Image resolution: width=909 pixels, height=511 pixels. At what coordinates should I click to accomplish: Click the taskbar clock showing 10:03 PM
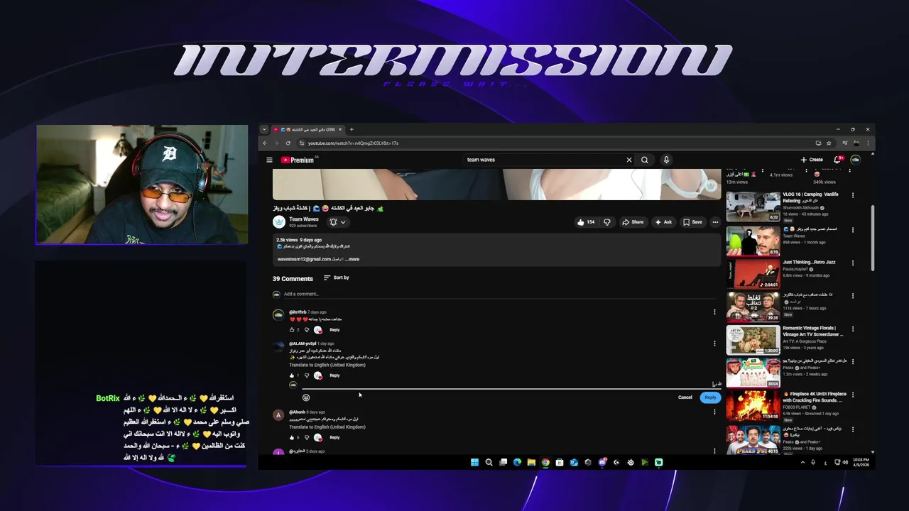pos(862,463)
